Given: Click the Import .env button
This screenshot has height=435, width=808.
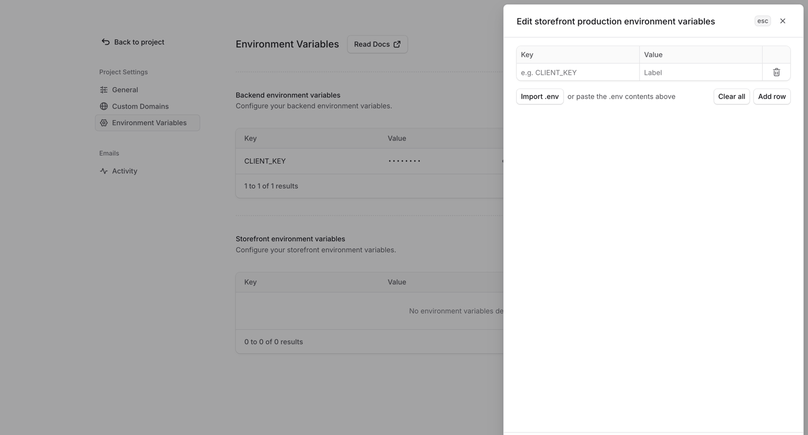Looking at the screenshot, I should (540, 96).
